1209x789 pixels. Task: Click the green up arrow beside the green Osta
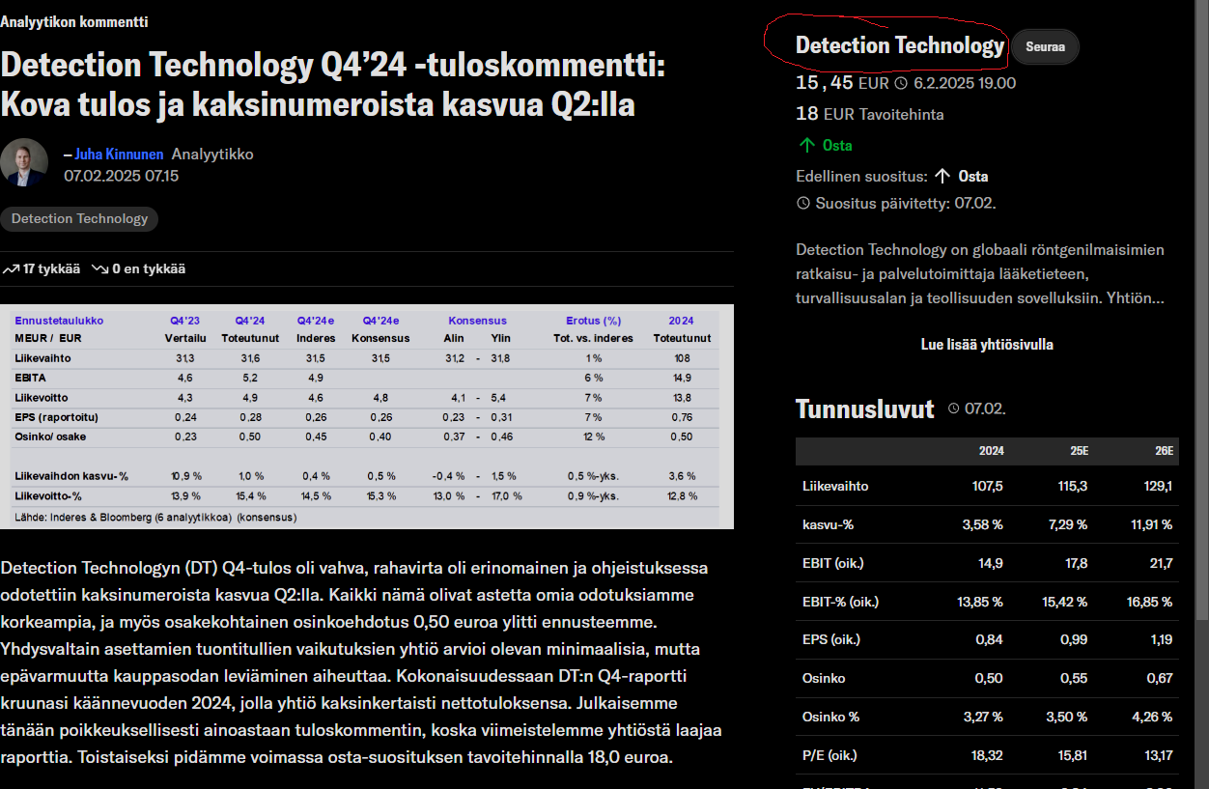[806, 145]
